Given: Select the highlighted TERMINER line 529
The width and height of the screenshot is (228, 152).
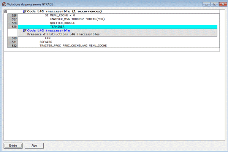Looking at the screenshot, I should [x=117, y=27].
